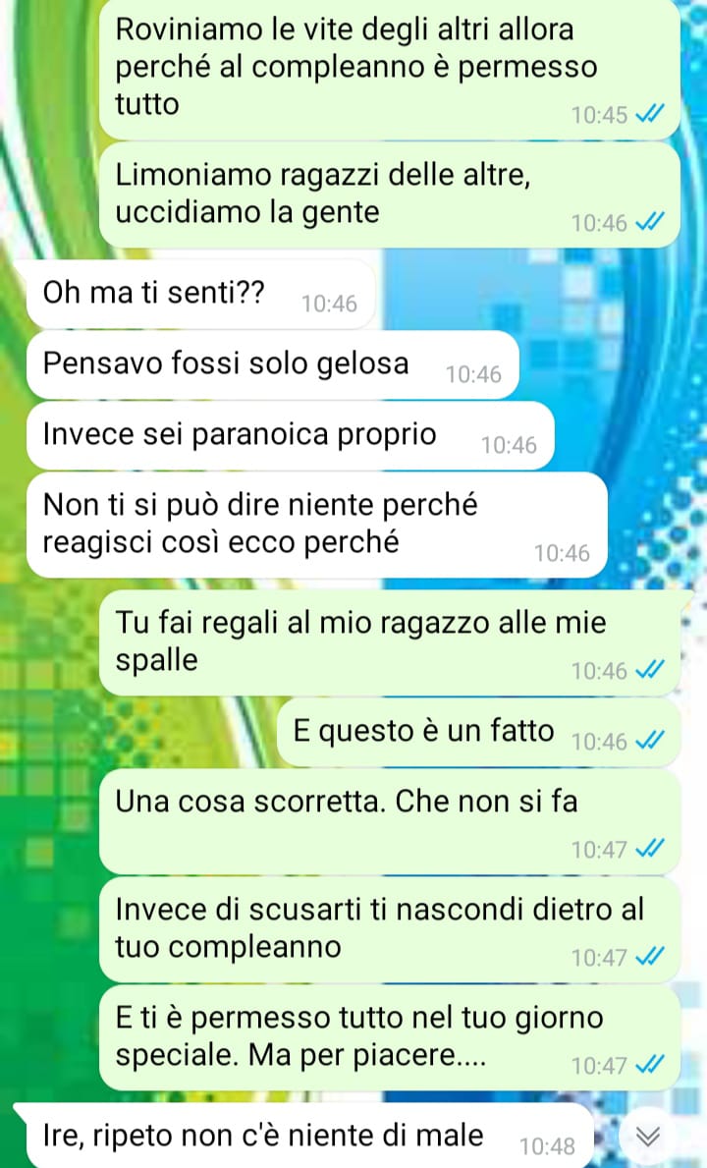Select "Limoniamo ragazzi delle altre" message bubble
The image size is (707, 1168).
[x=389, y=195]
